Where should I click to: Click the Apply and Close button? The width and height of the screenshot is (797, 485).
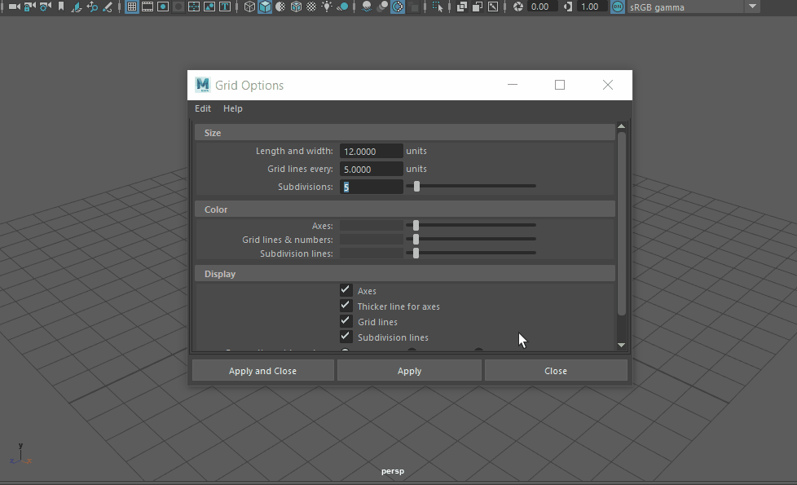[262, 371]
